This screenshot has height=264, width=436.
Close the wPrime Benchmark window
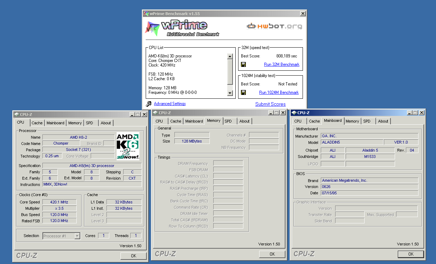[x=303, y=14]
